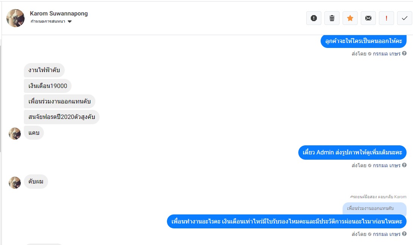Flag conversation with the red exclamation icon
This screenshot has width=413, height=245.
coord(387,18)
